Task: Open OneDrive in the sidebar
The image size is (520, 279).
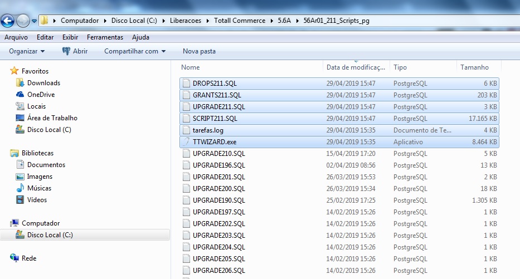Action: [x=41, y=95]
